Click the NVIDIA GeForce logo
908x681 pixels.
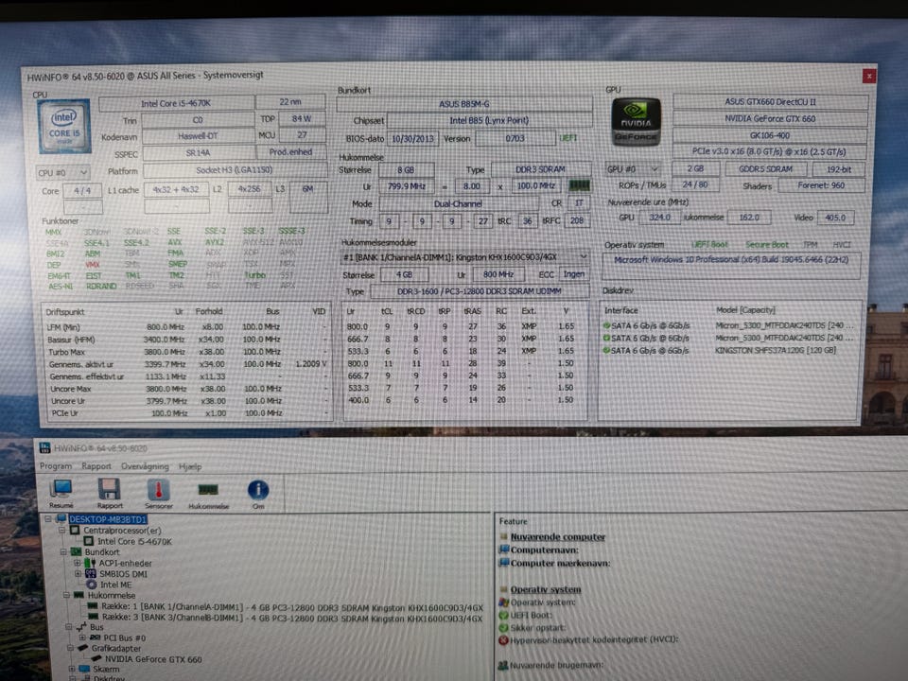coord(636,121)
